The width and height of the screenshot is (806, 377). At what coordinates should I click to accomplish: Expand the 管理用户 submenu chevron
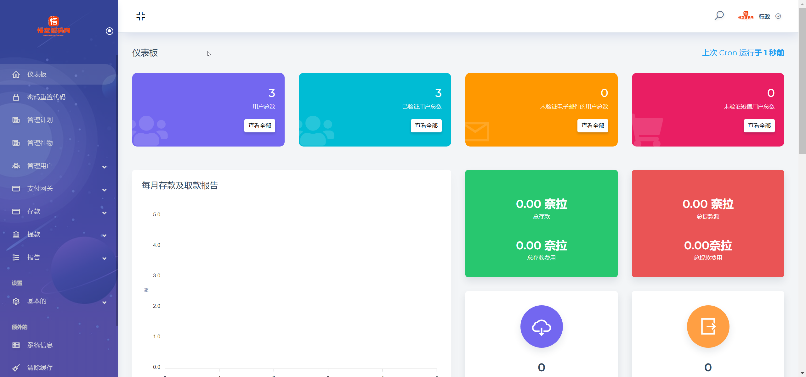104,167
